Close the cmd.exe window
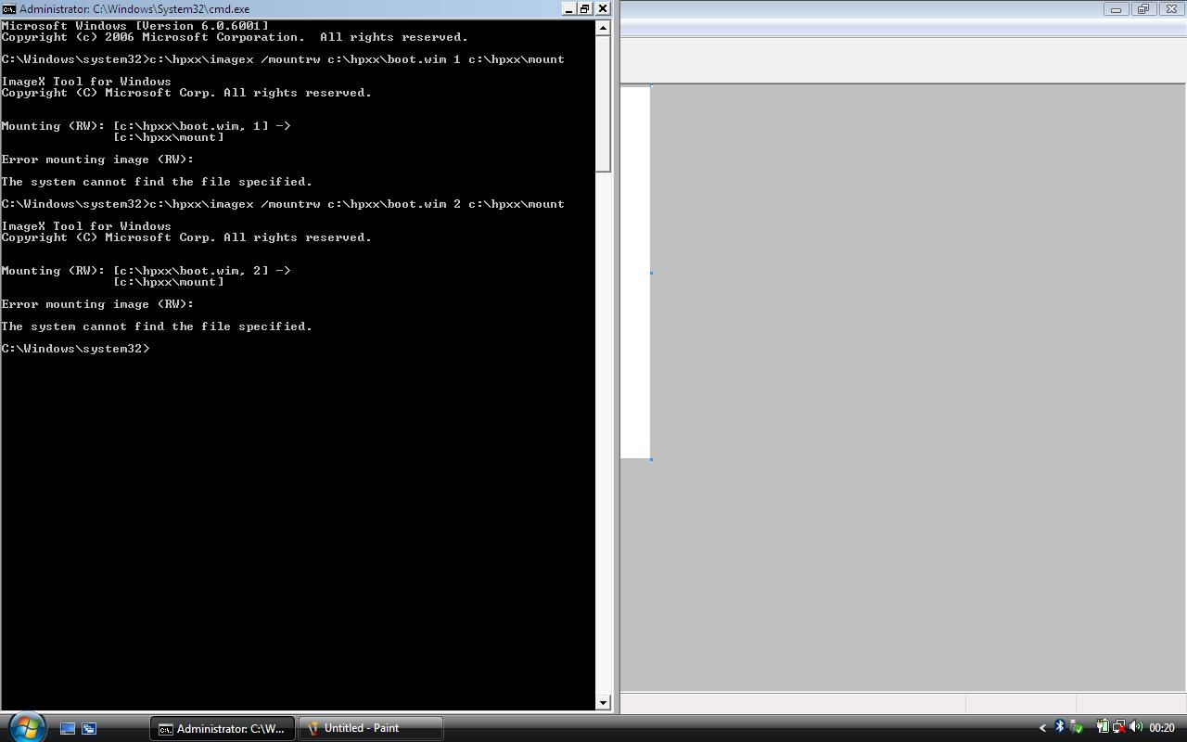This screenshot has width=1187, height=742. click(603, 8)
